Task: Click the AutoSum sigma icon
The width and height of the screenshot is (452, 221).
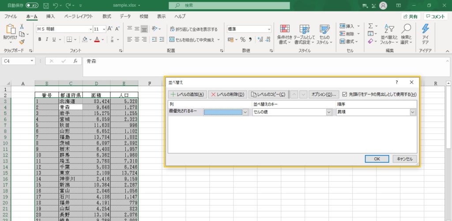Action: pyautogui.click(x=371, y=26)
